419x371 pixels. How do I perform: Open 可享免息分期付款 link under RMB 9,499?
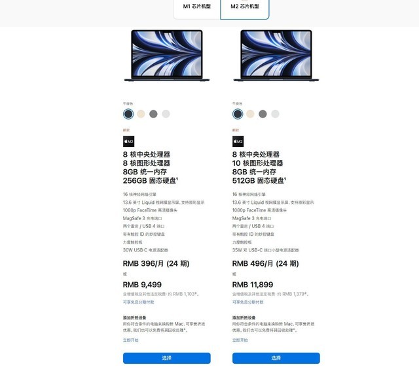pyautogui.click(x=138, y=302)
